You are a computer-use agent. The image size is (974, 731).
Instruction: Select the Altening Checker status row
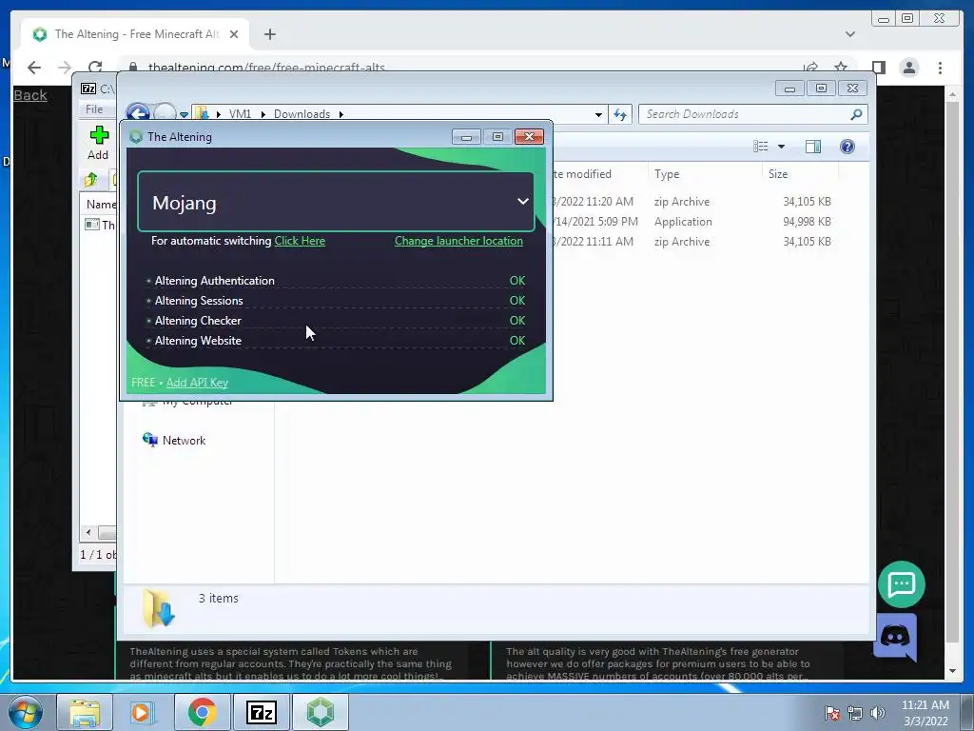click(x=336, y=320)
